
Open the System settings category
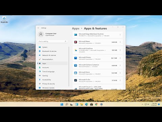[53, 47]
